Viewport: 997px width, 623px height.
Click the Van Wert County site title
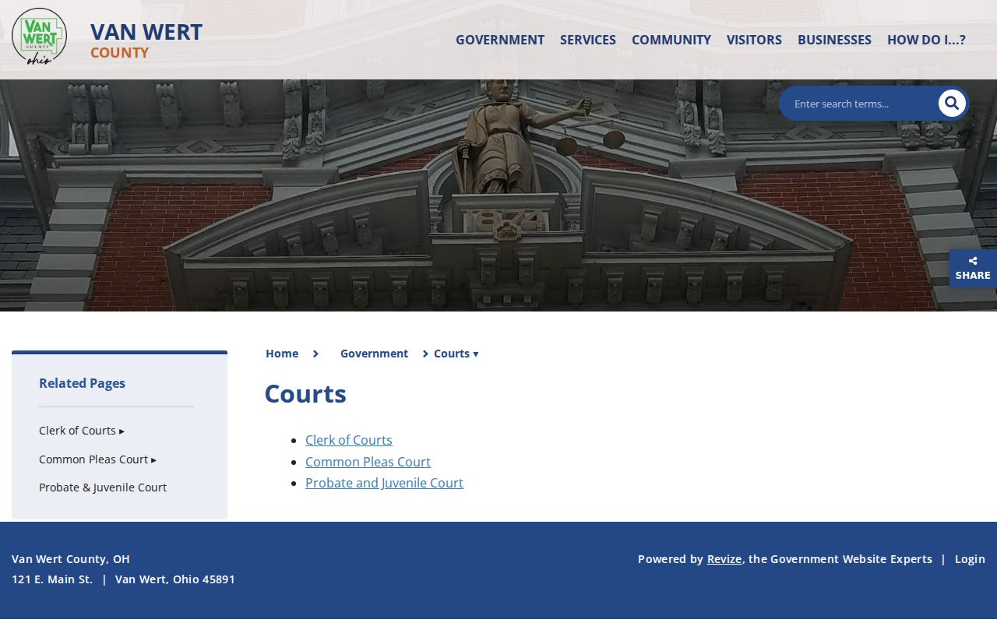click(146, 40)
